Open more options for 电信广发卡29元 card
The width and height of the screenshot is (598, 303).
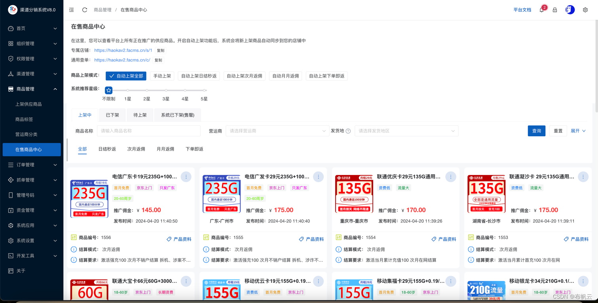click(318, 177)
